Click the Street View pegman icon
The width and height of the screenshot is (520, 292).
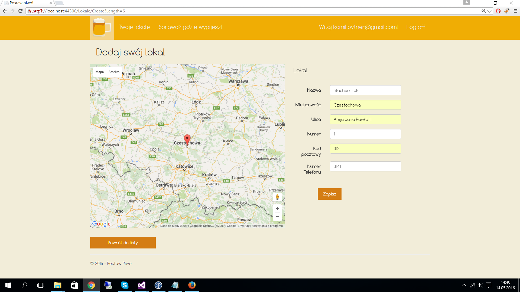click(x=277, y=197)
